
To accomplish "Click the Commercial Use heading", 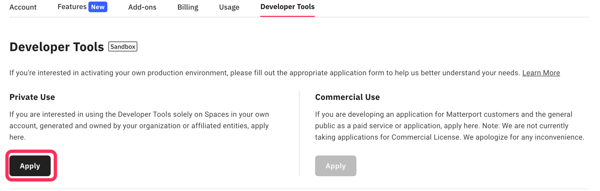I will tap(347, 97).
